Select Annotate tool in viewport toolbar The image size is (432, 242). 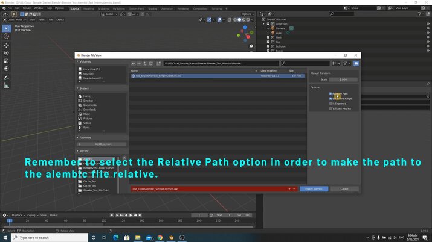pyautogui.click(x=6, y=78)
